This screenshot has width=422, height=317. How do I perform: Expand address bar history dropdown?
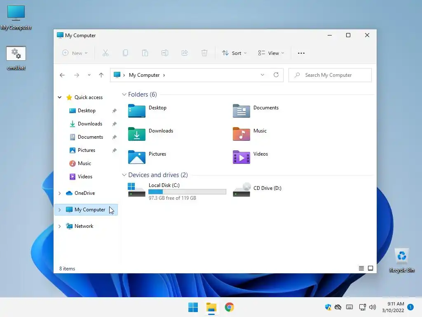[263, 75]
